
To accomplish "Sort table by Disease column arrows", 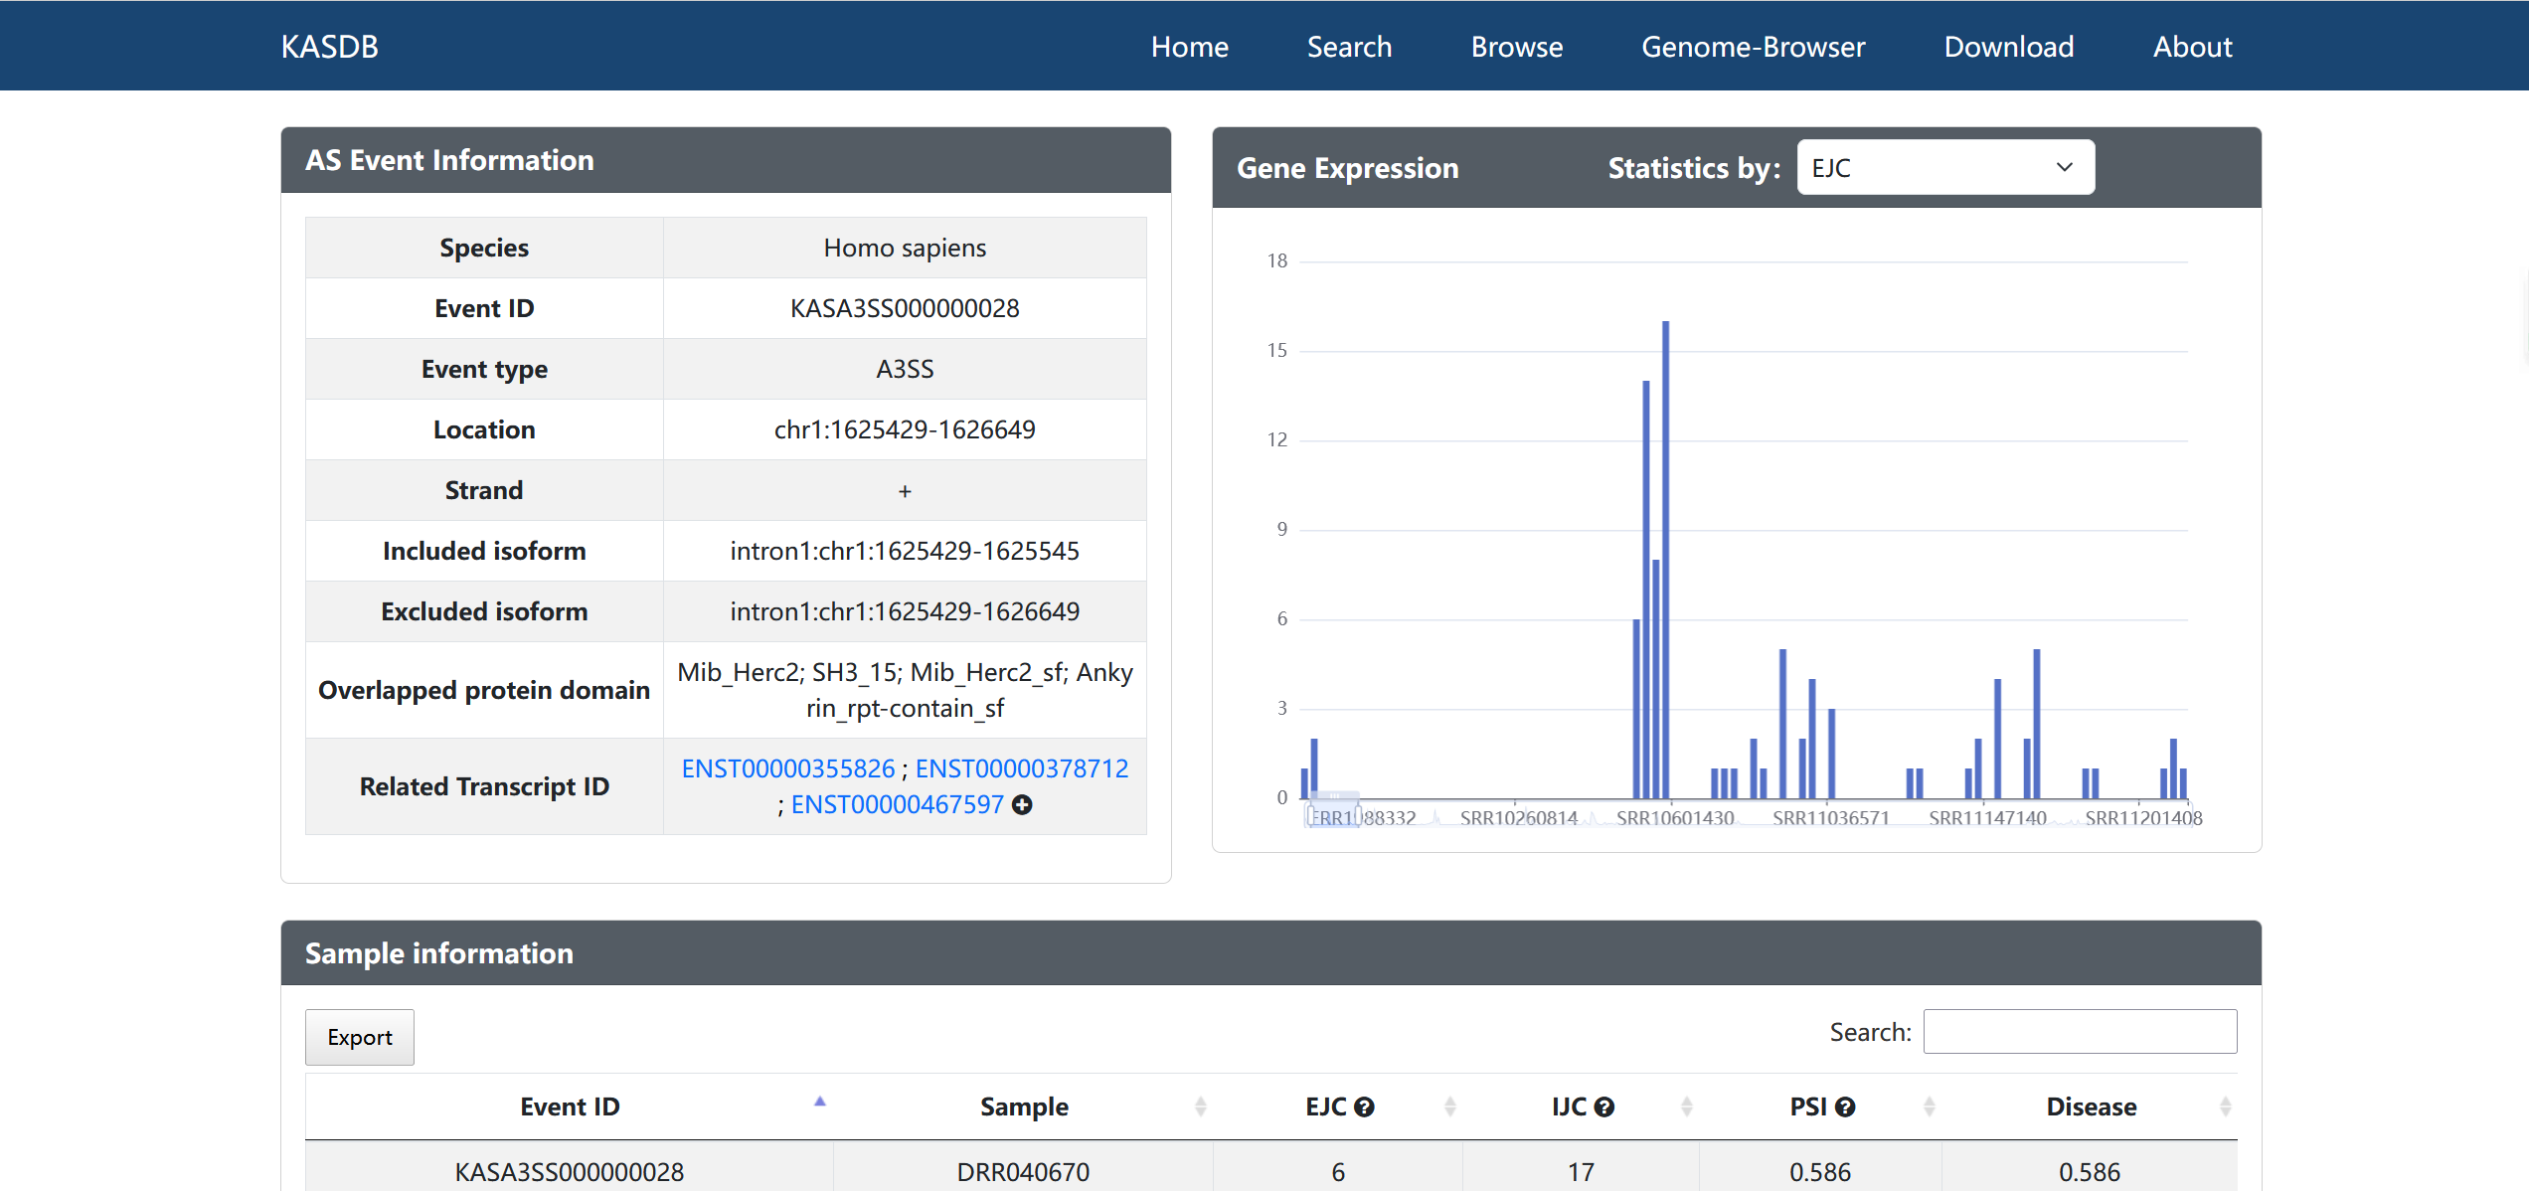I will (x=2225, y=1106).
